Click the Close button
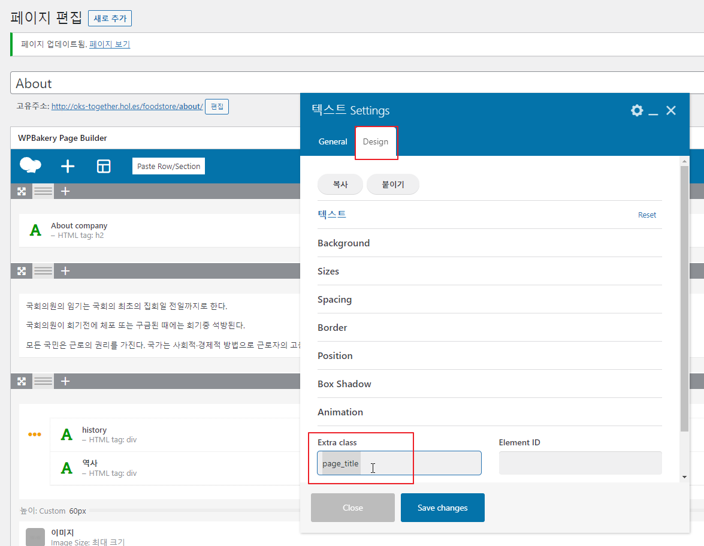704x546 pixels. tap(353, 508)
